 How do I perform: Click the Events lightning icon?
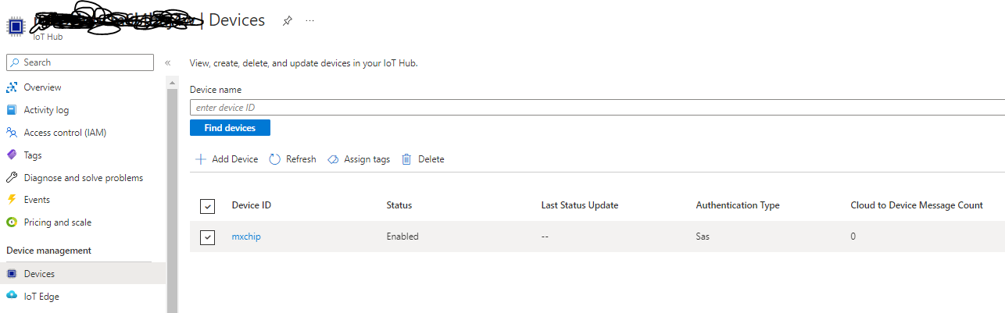click(x=12, y=200)
